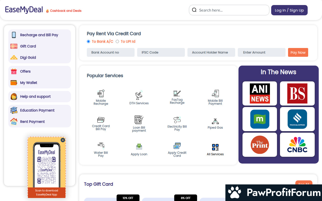Choose the Water Bill Pay tap icon

(x=101, y=145)
